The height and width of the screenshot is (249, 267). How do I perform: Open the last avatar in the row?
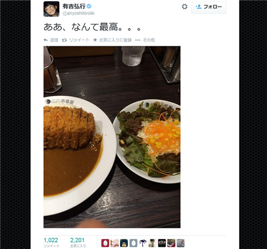coord(181,243)
